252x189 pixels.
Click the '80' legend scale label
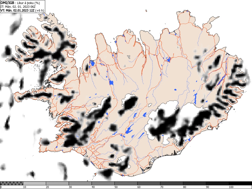point(184,187)
